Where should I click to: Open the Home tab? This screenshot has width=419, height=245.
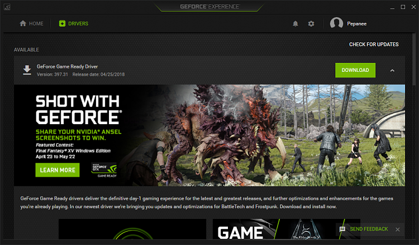click(31, 23)
